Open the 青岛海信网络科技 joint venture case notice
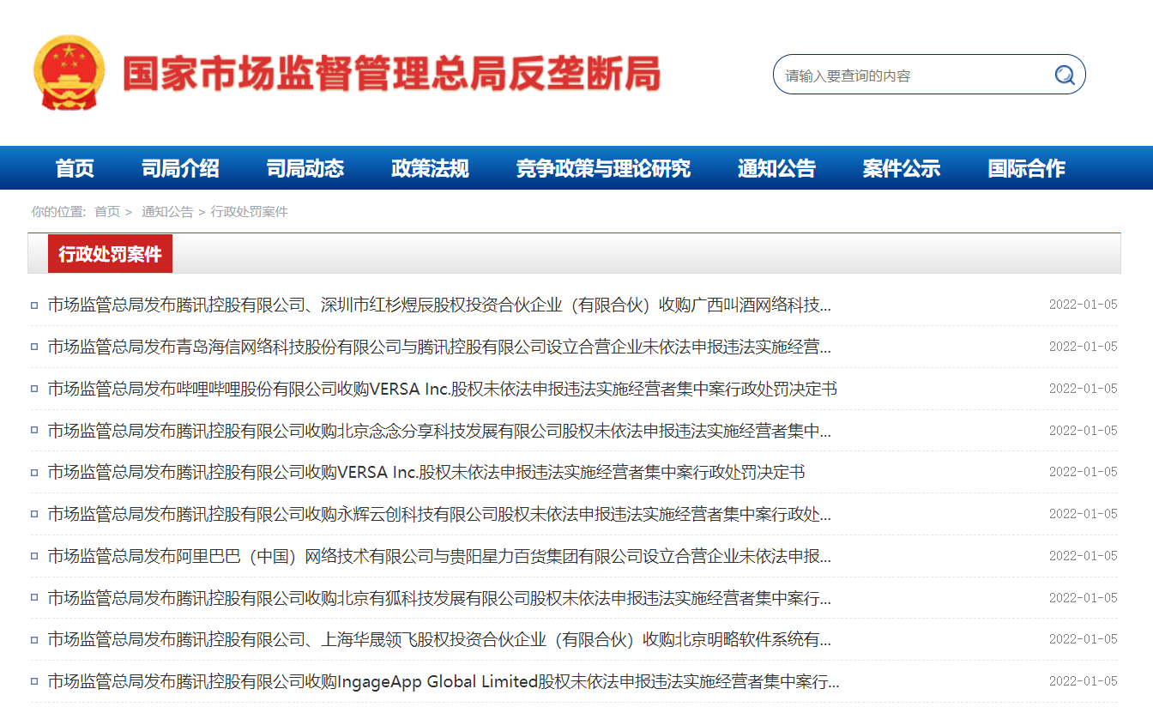This screenshot has width=1153, height=707. click(439, 347)
